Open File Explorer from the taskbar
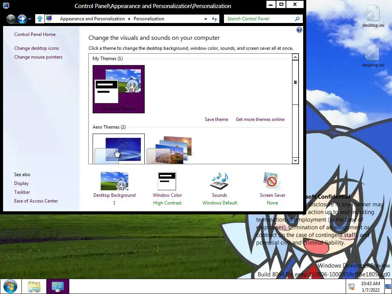392x294 pixels. tap(34, 286)
